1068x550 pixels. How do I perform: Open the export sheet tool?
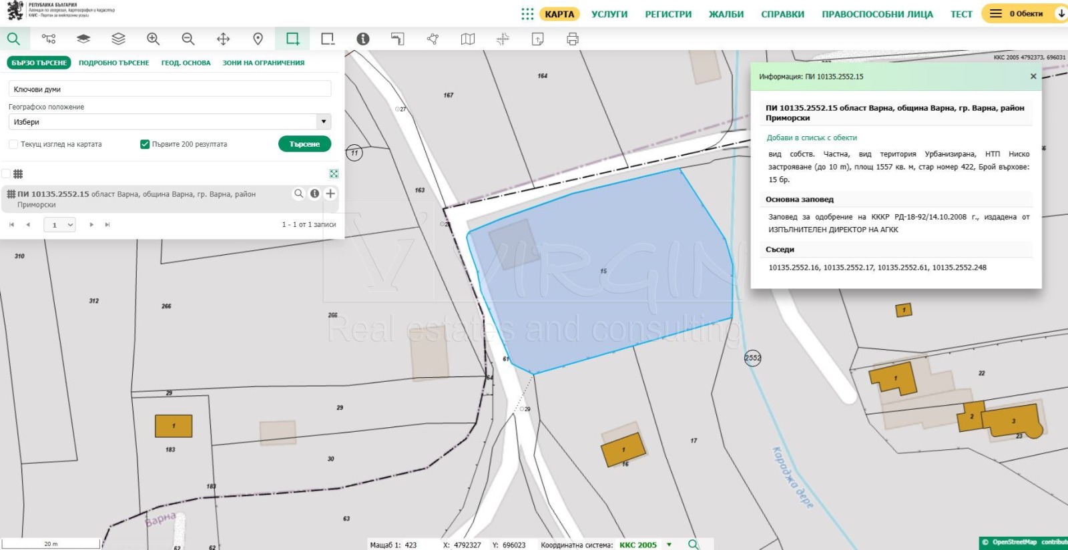point(537,39)
